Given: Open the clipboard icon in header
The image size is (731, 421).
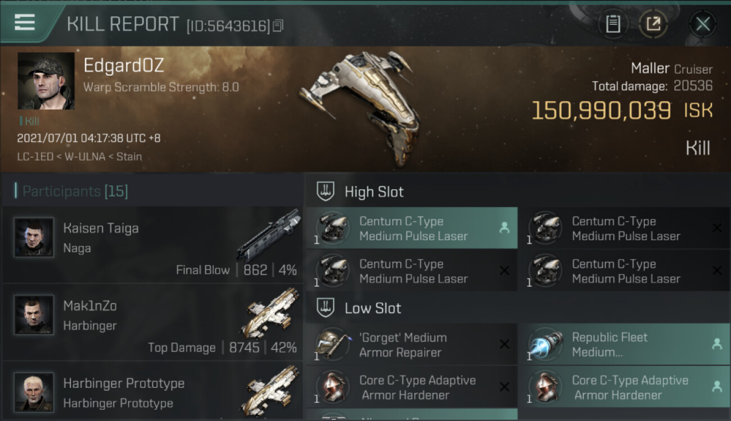Looking at the screenshot, I should pos(613,24).
